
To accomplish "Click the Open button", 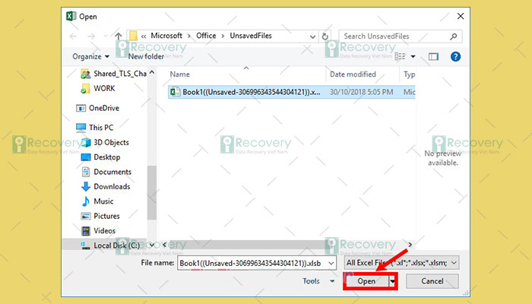I will 366,281.
